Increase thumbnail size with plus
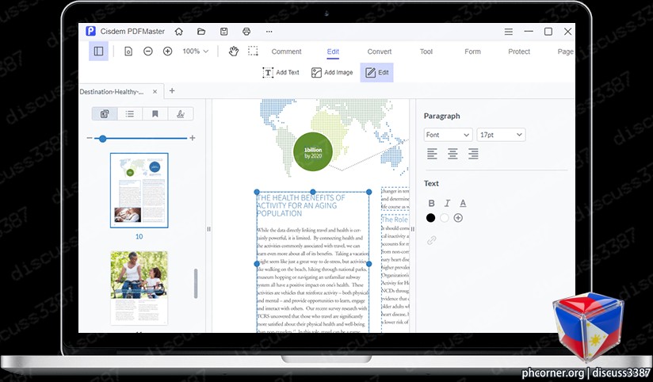This screenshot has width=653, height=382. coord(193,138)
